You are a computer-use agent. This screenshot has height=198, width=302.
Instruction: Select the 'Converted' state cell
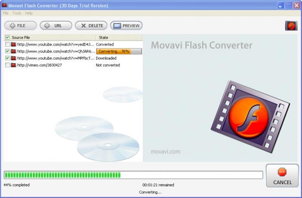[105, 44]
